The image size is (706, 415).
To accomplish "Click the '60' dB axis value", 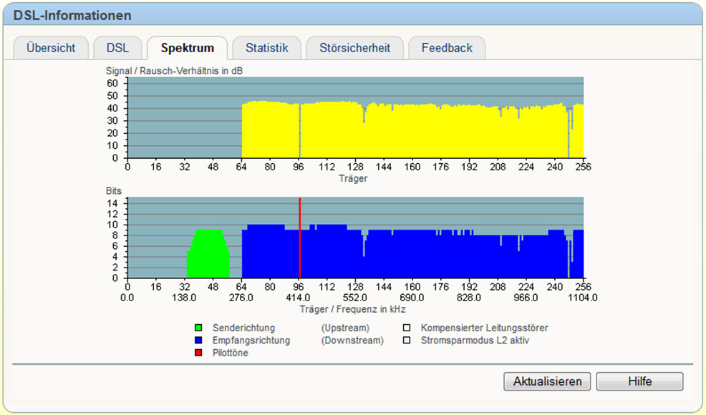I will (112, 83).
